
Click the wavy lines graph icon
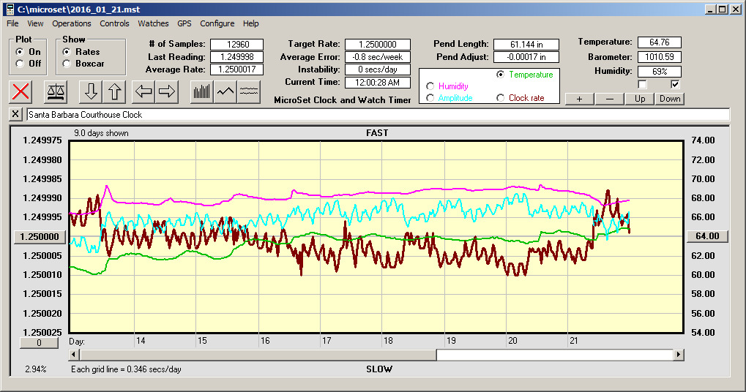(250, 91)
